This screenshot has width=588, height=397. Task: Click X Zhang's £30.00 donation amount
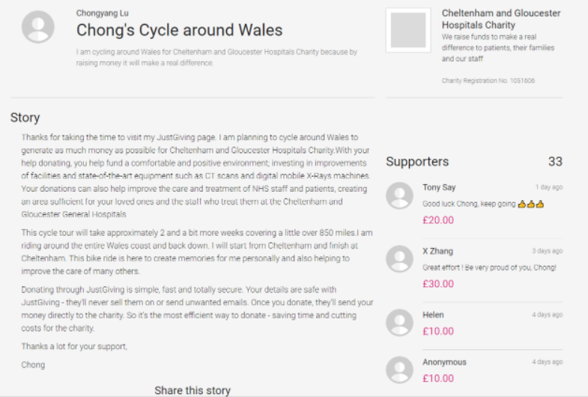(438, 284)
